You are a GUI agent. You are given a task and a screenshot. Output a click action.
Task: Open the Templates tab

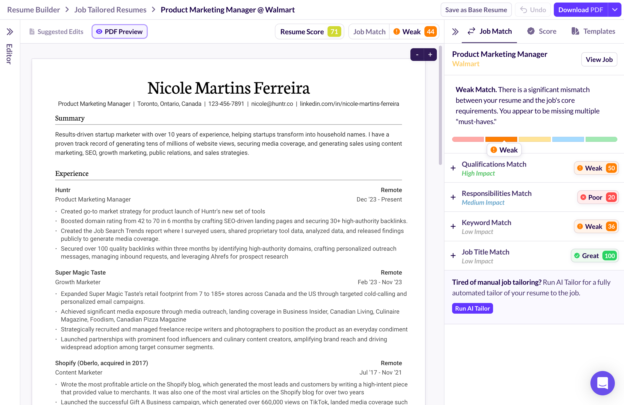593,31
